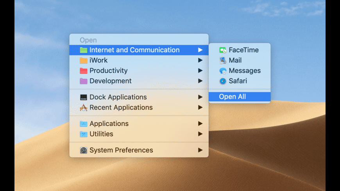Open the Dock Applications menu entry
The image size is (340, 191).
click(139, 97)
